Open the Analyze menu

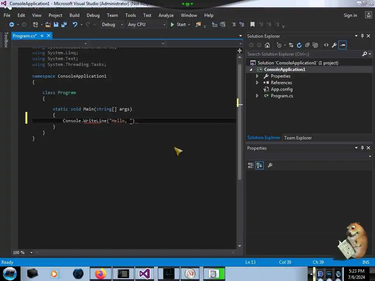point(166,15)
